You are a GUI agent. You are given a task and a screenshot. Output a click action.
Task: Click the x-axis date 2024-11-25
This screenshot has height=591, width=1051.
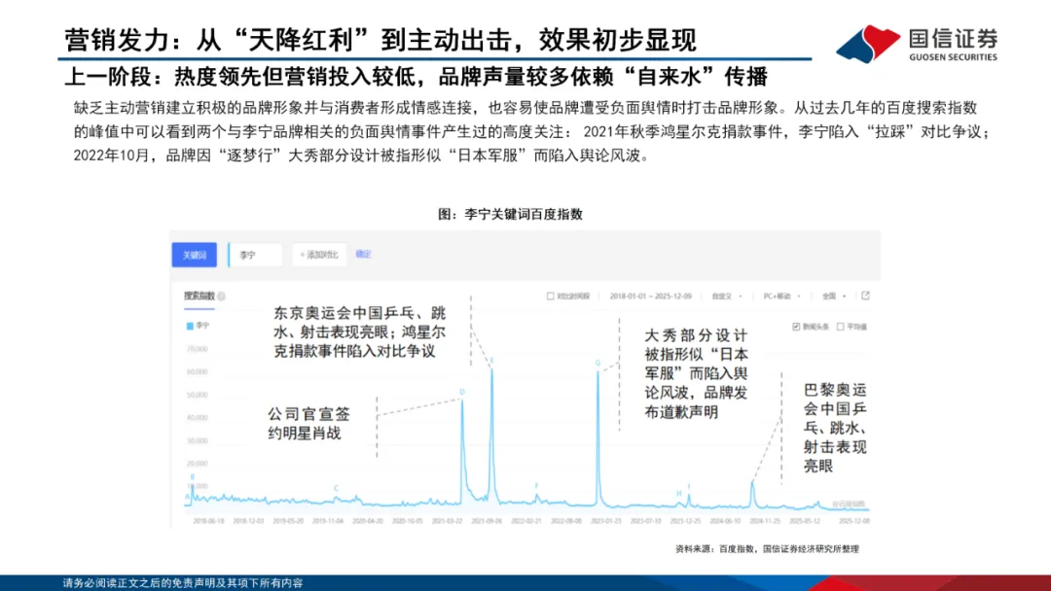(765, 521)
